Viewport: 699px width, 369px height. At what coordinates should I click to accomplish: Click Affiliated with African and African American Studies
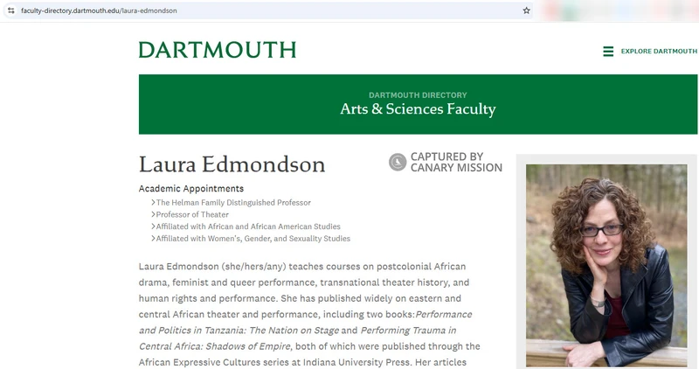click(x=248, y=226)
